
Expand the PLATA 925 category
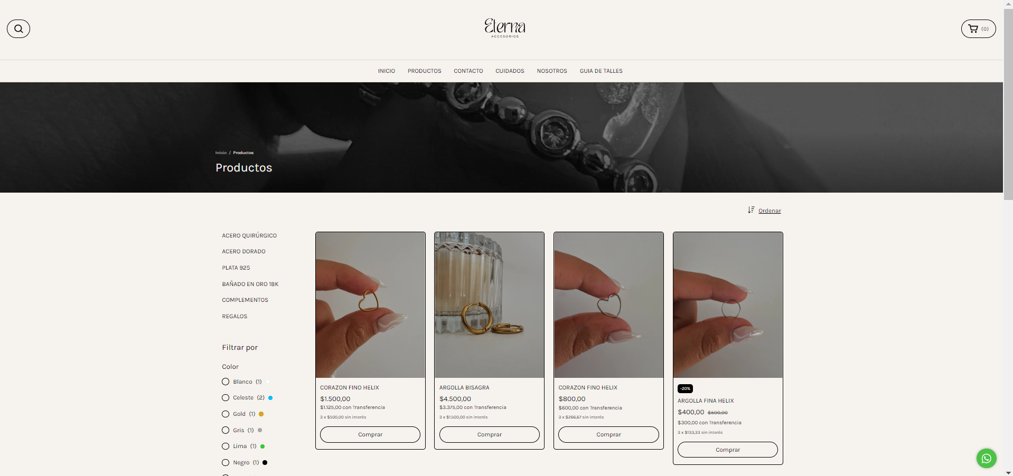pos(236,268)
